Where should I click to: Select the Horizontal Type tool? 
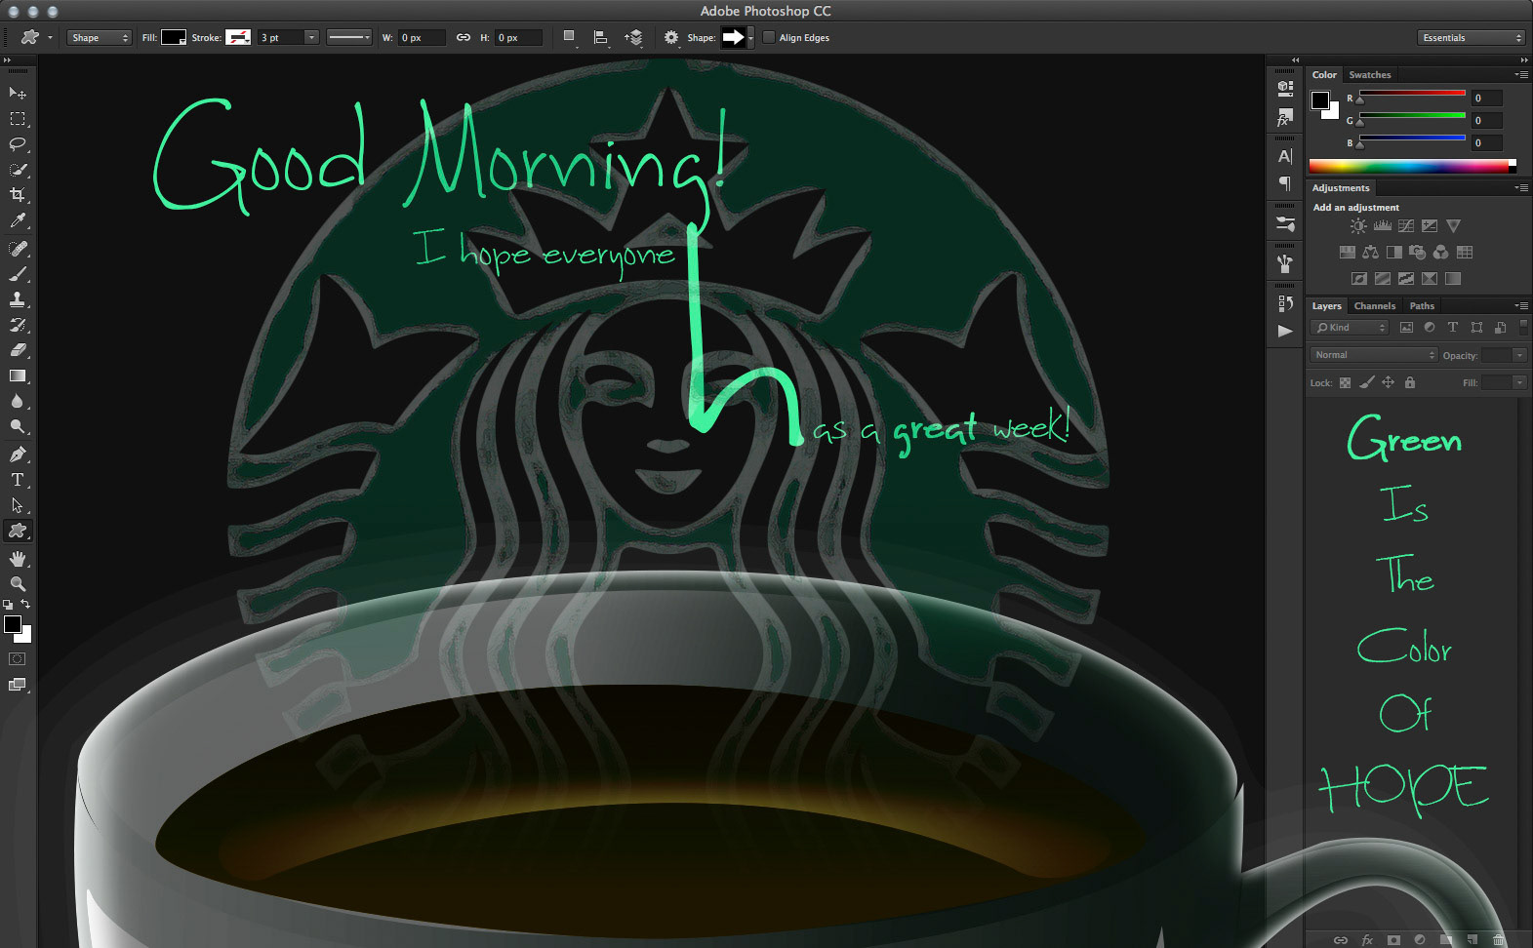pos(18,479)
